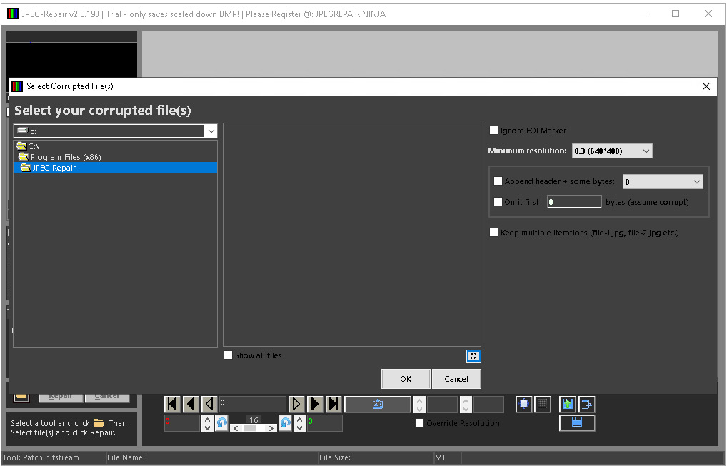727x466 pixels.
Task: Click the position field showing 0 between arrows
Action: [x=252, y=405]
